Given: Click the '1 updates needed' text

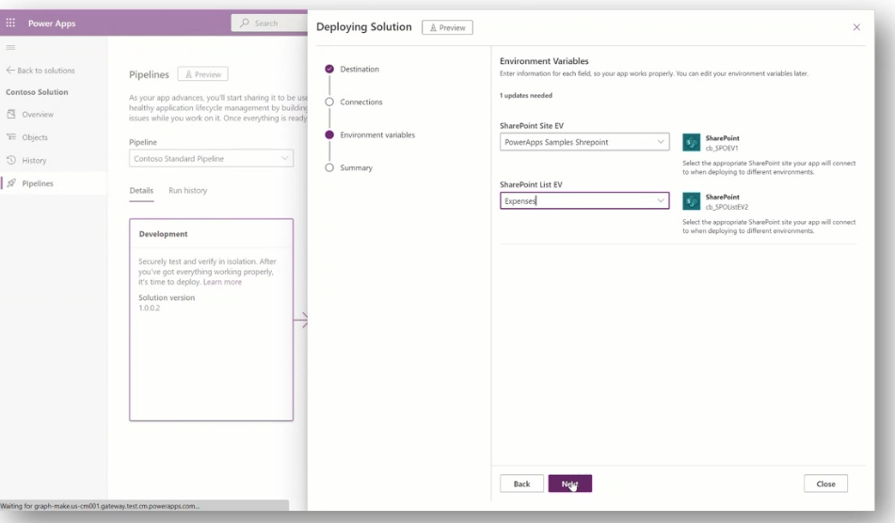Looking at the screenshot, I should coord(526,96).
